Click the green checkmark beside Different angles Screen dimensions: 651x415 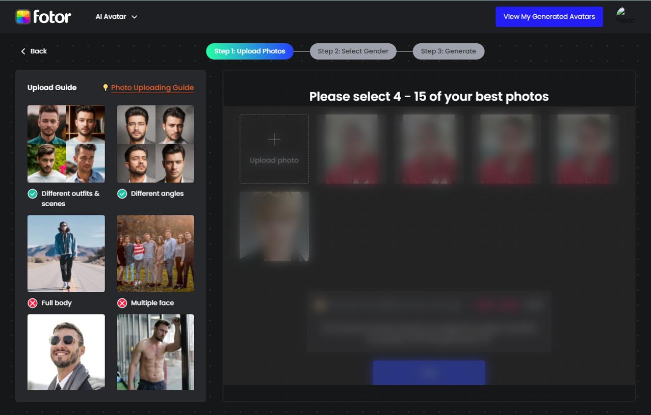point(122,193)
